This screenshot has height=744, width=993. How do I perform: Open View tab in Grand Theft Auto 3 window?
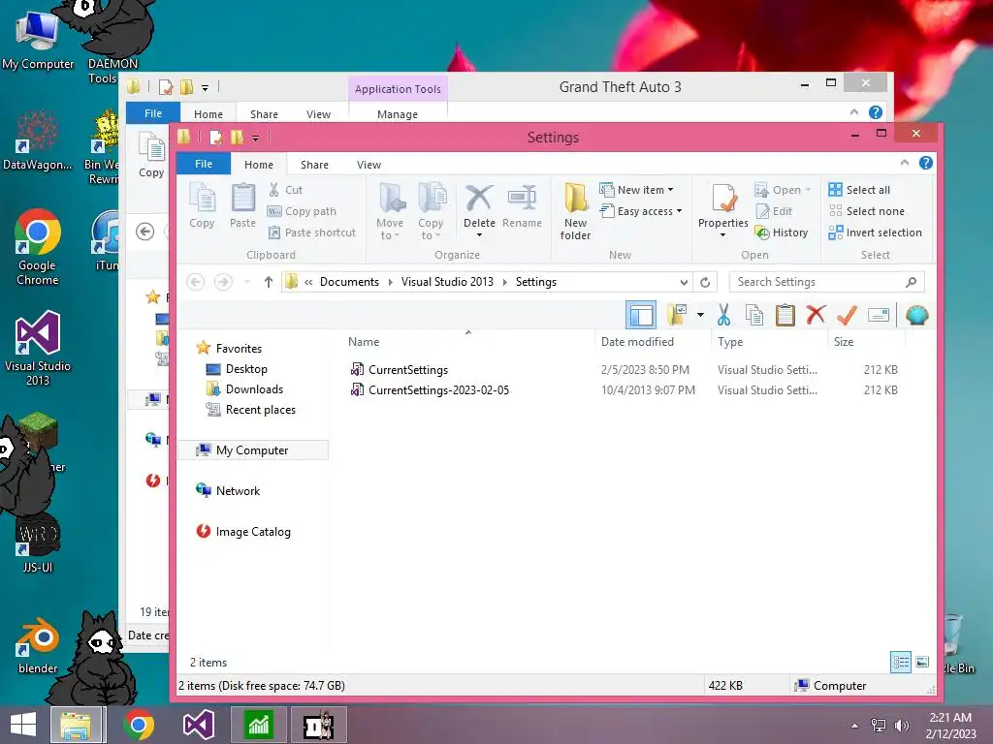(x=318, y=114)
